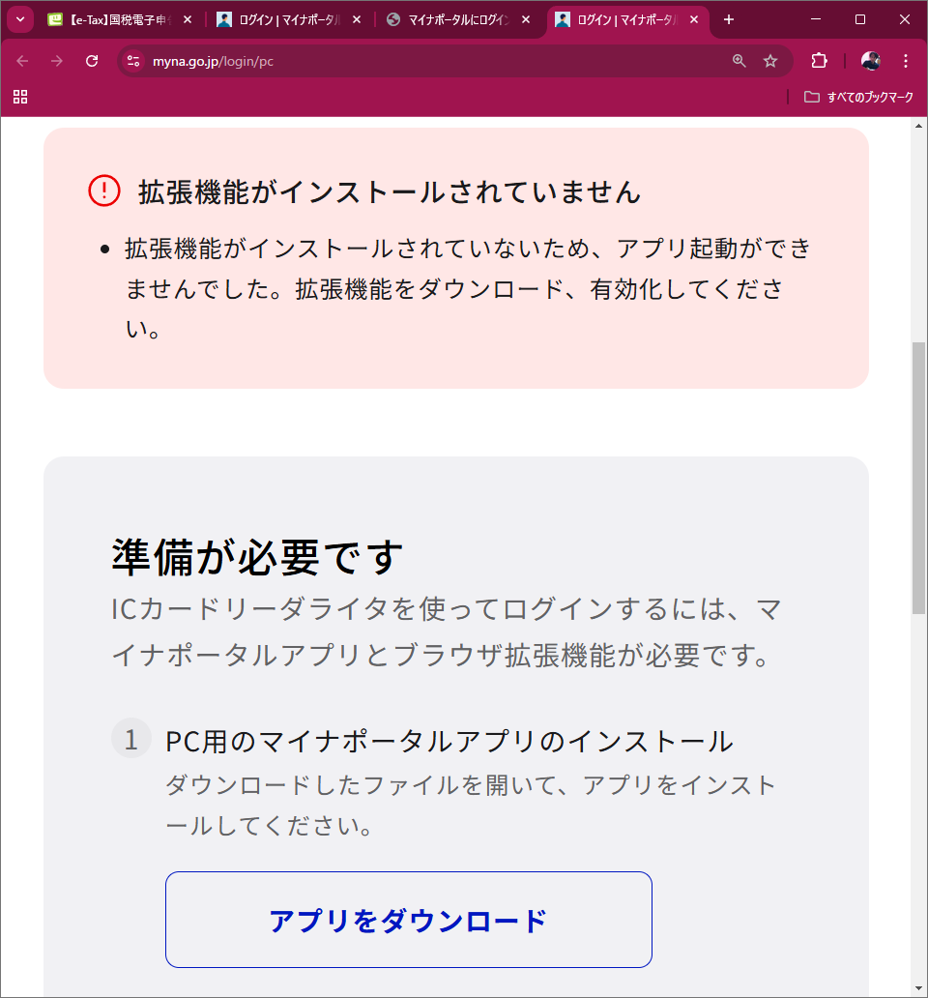Viewport: 928px width, 998px height.
Task: Go forward to the next page
Action: click(x=57, y=61)
